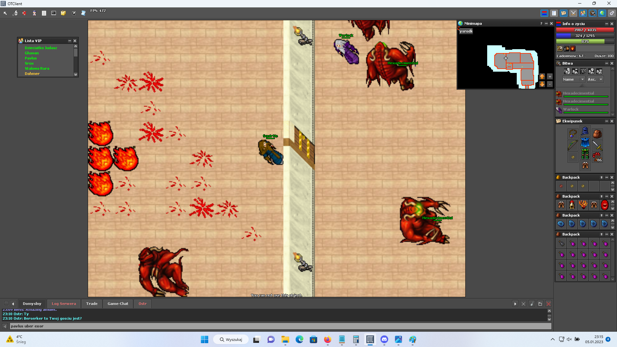
Task: Click the bow equipment slot
Action: coord(573,146)
